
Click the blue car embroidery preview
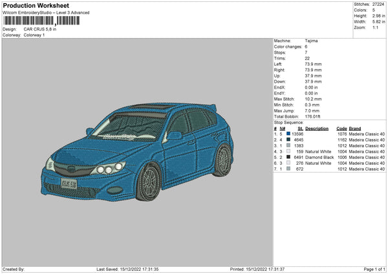point(137,152)
